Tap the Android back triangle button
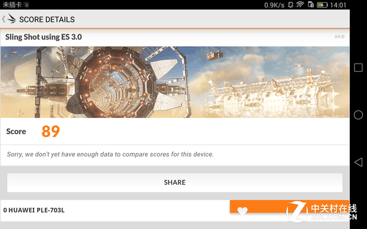367x229 pixels. click(358, 162)
